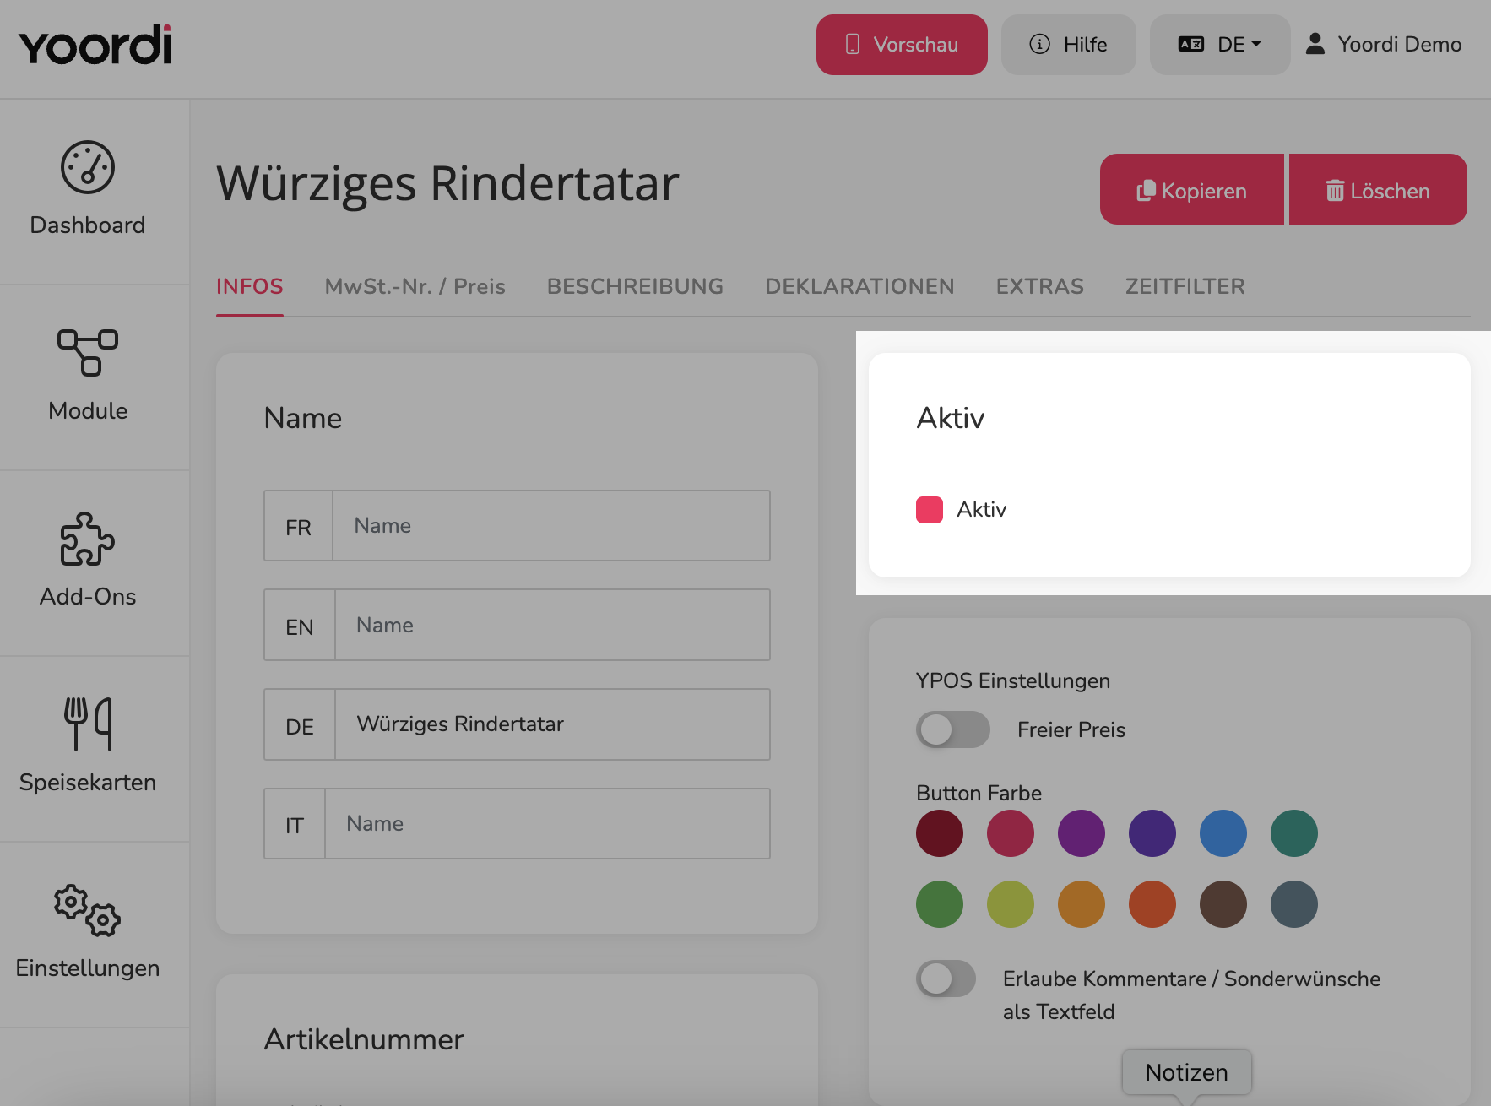Image resolution: width=1491 pixels, height=1106 pixels.
Task: Pick the orange-amber button color
Action: click(1082, 904)
